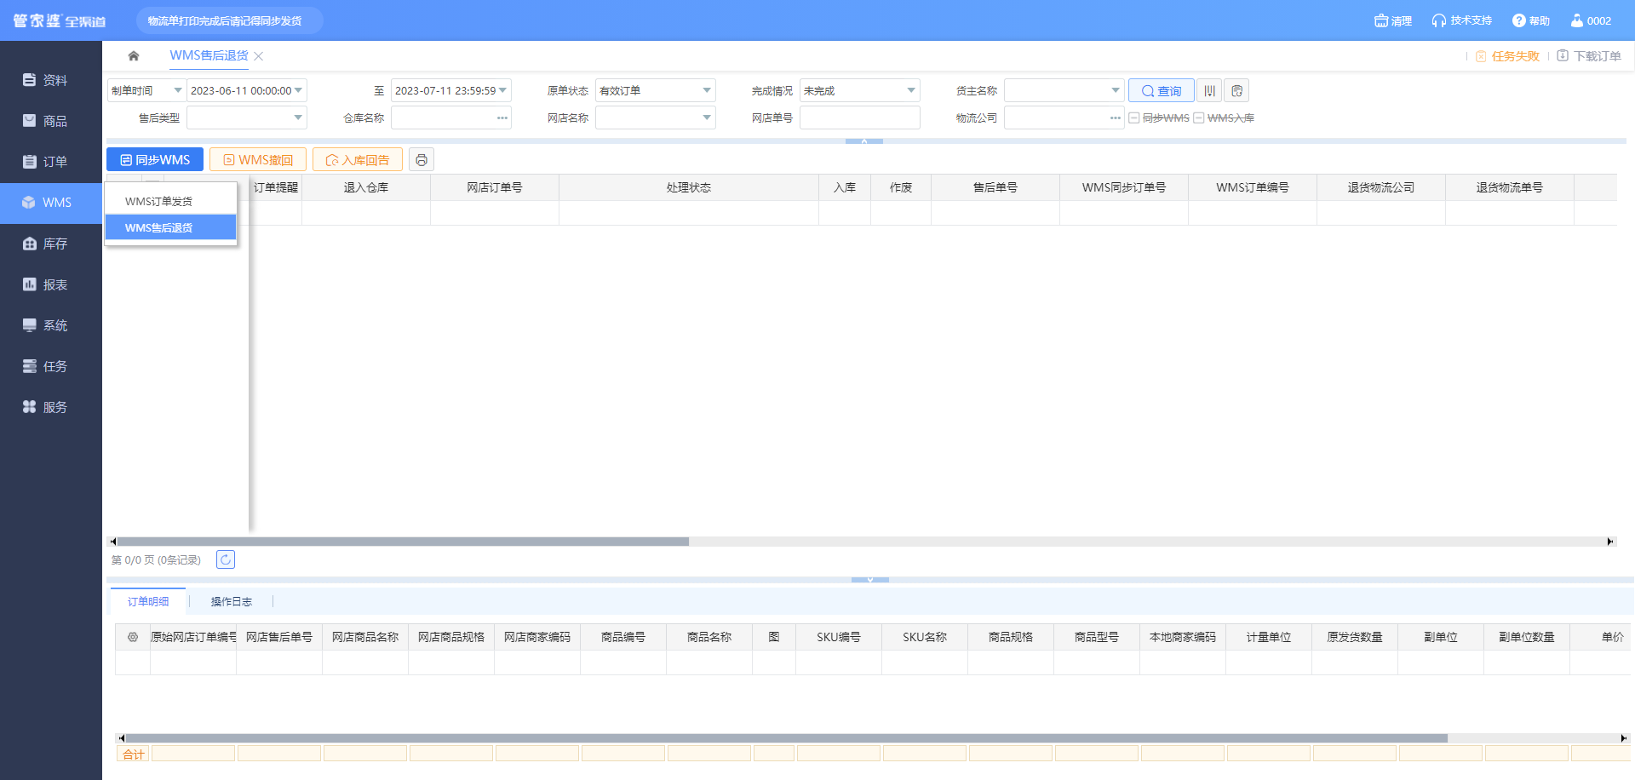Open user account 0002
The height and width of the screenshot is (780, 1635).
tap(1591, 20)
